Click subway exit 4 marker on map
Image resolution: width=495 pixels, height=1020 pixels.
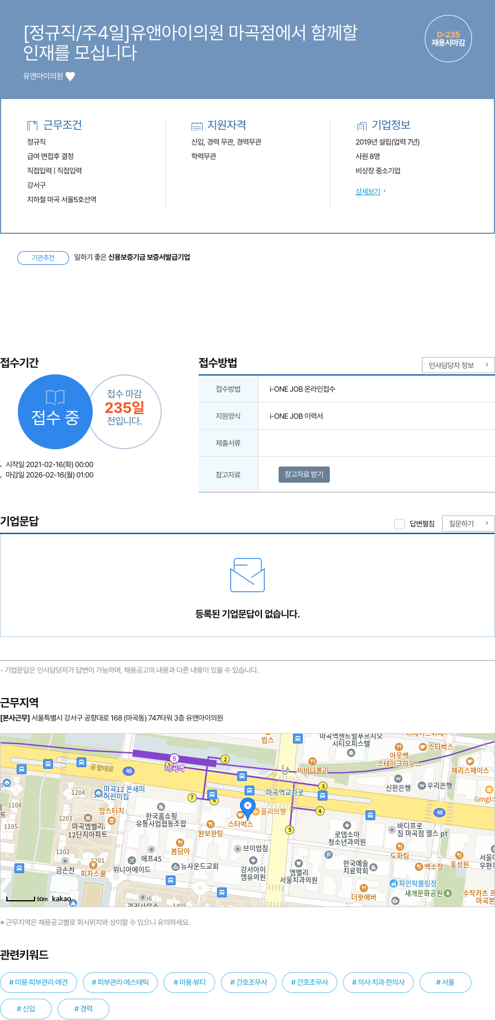coord(320,811)
